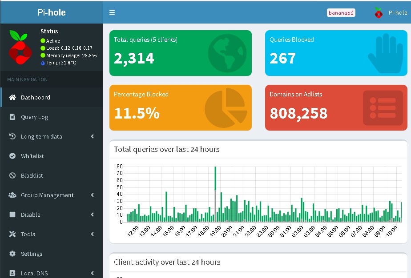Expand the Disable options chevron
The image size is (411, 278).
coord(92,214)
